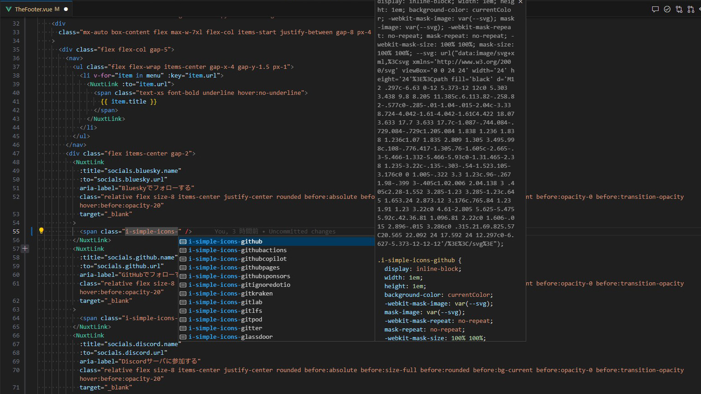Click the compare changes icon with two arrows
This screenshot has height=394, width=701.
point(679,9)
